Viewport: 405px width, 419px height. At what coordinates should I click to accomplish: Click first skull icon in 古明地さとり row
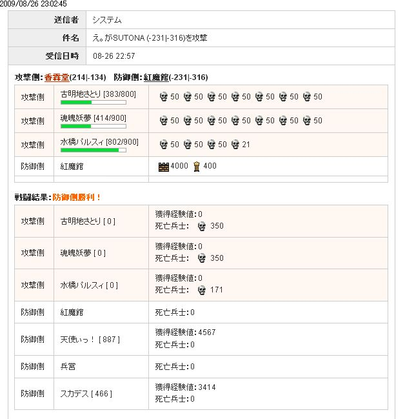[164, 97]
